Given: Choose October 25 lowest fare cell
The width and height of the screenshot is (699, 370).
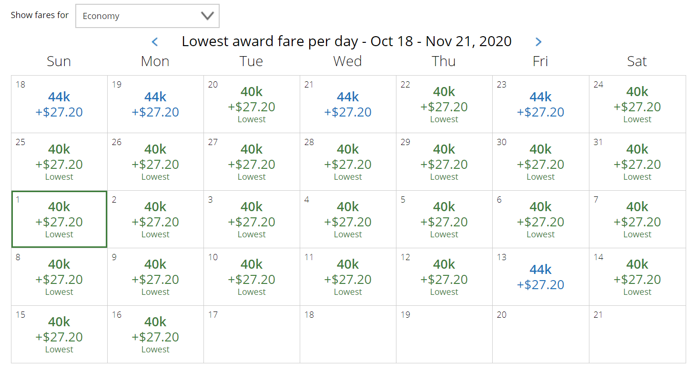Looking at the screenshot, I should coord(59,162).
